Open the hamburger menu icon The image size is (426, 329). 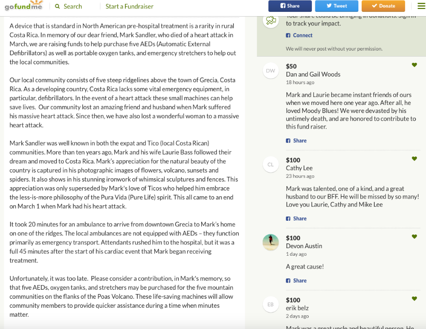[421, 6]
